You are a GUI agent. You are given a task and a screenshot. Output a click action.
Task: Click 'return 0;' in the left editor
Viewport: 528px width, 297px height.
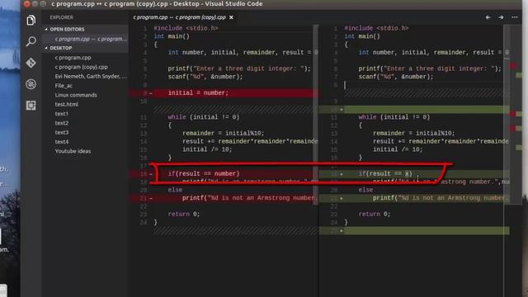184,214
